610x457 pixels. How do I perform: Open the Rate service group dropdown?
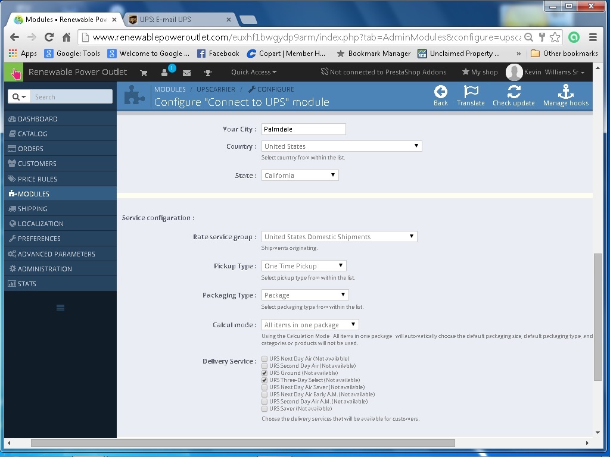tap(339, 237)
